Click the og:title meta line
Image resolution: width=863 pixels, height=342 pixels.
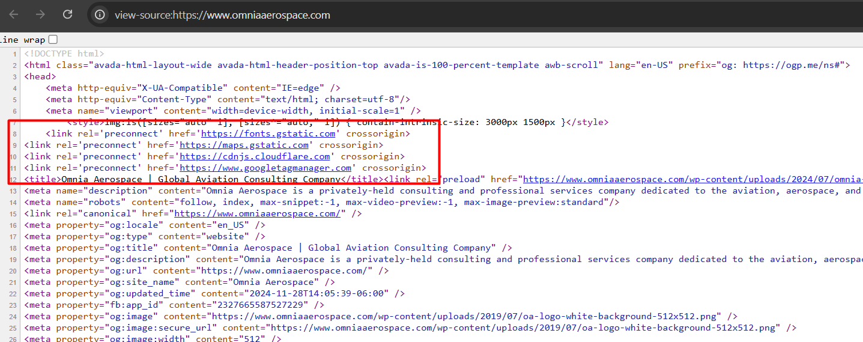click(x=268, y=248)
